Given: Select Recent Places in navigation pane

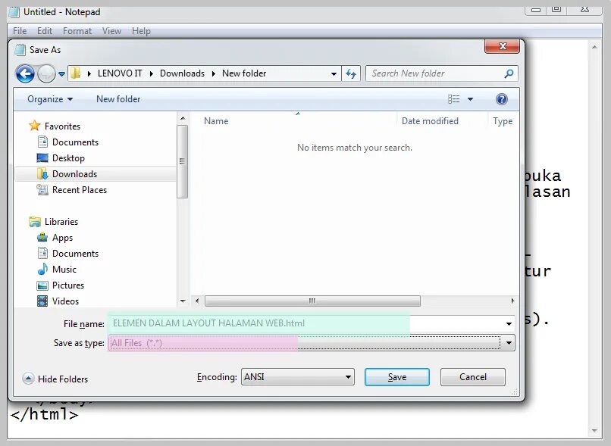Looking at the screenshot, I should coord(80,190).
